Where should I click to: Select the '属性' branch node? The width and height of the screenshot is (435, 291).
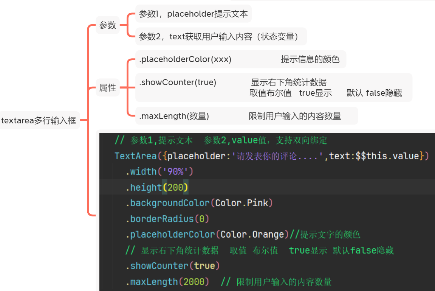(108, 88)
